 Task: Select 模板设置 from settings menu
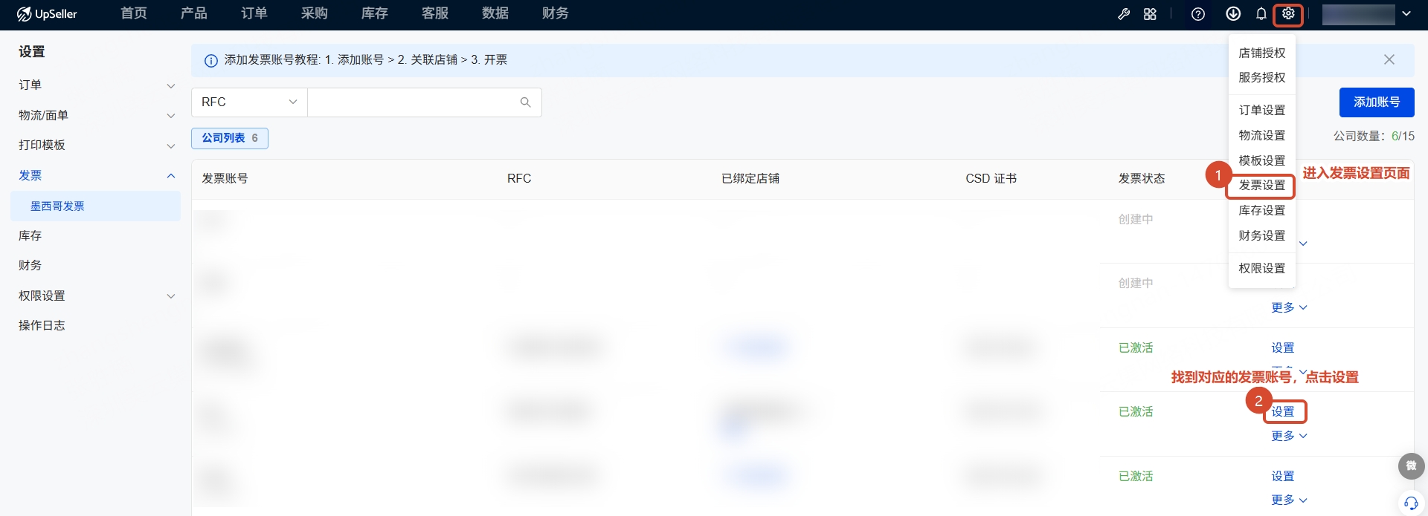tap(1261, 160)
